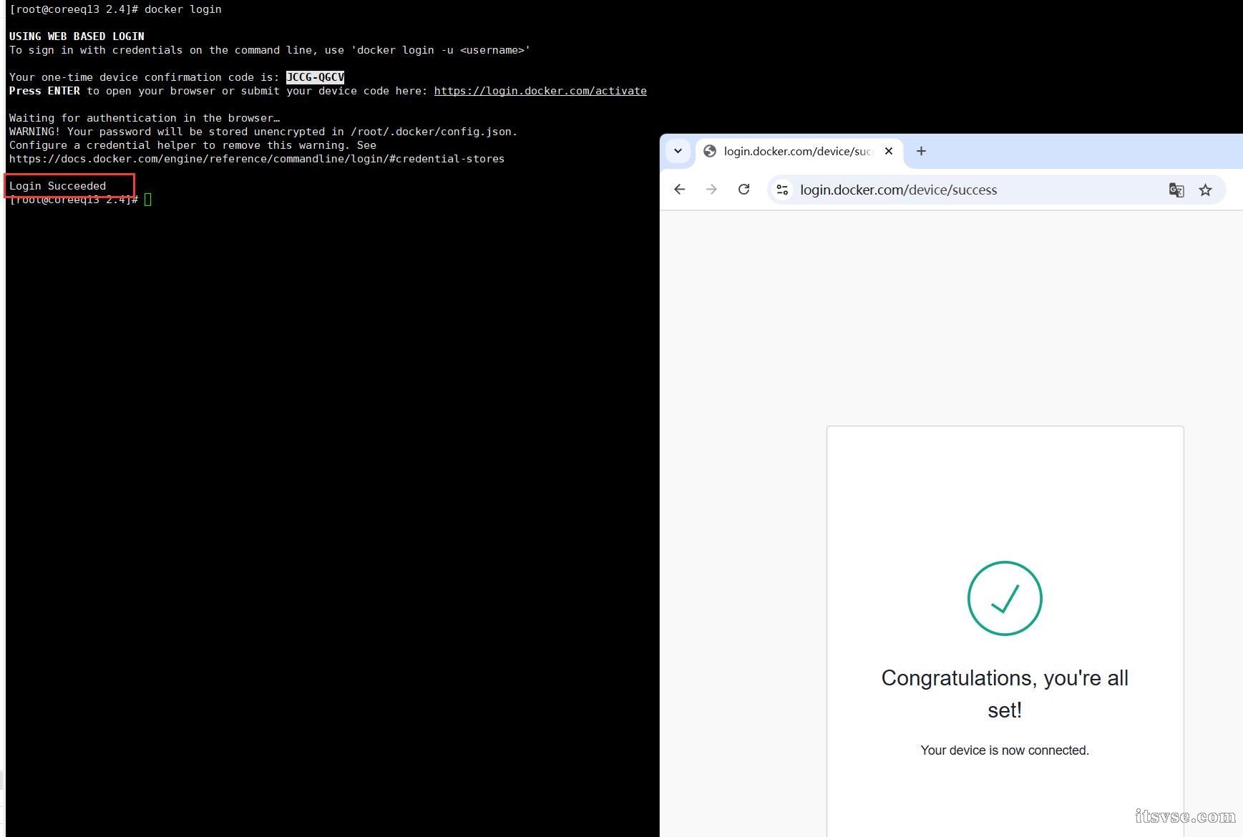The width and height of the screenshot is (1243, 837).
Task: Bookmark this tab with the star icon
Action: tap(1206, 190)
